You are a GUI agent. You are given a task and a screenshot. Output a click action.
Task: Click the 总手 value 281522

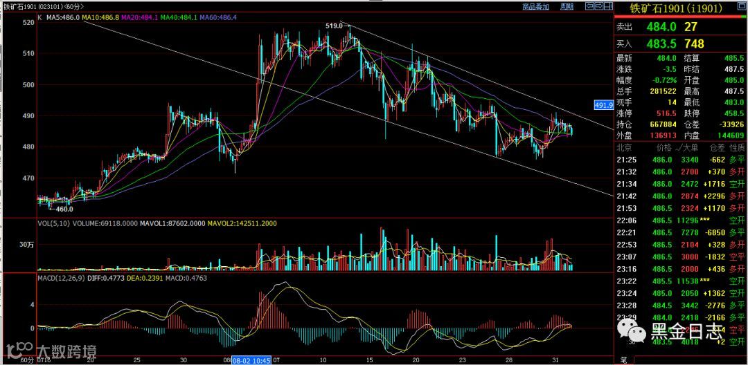(662, 91)
